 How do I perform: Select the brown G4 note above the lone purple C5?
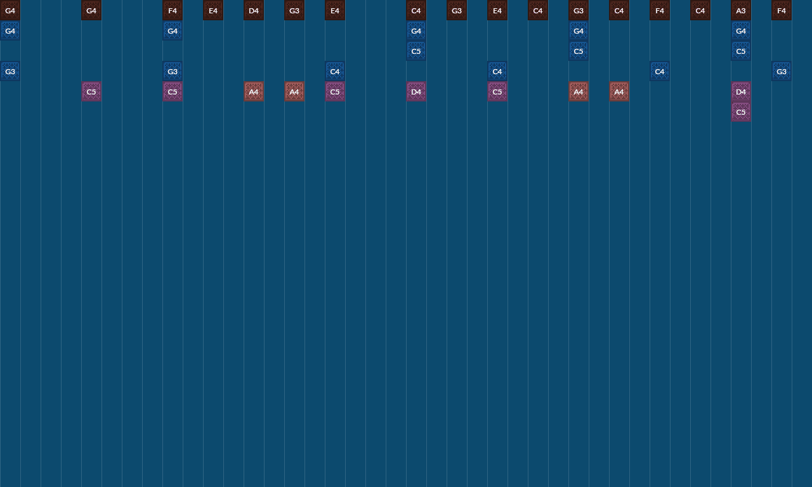click(x=91, y=10)
